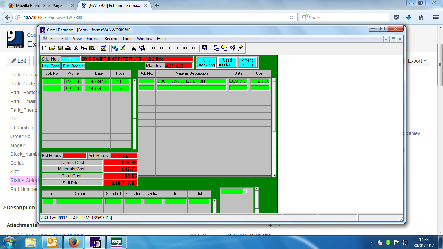
Task: Select the WW200 worker cell
Action: [73, 81]
